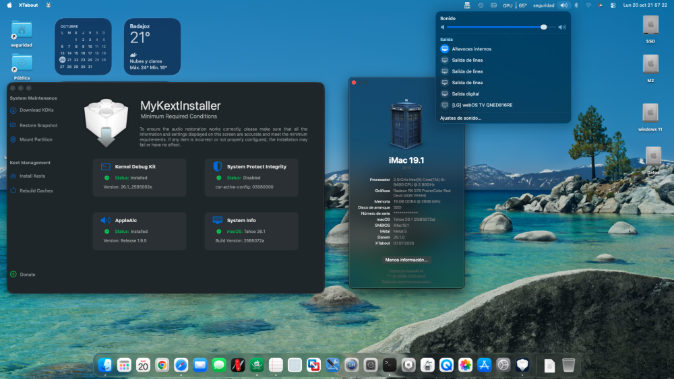Click the GPU temperature menu bar item
Screen dimensions: 674x379
point(515,5)
